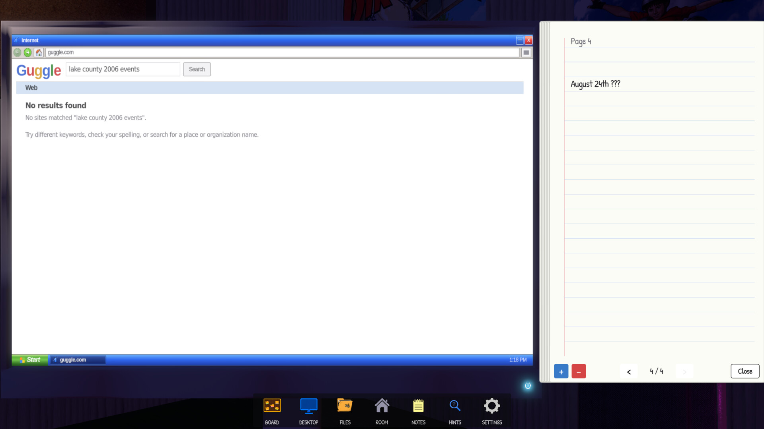Click the Guggle Search button
This screenshot has height=429, width=764.
pos(197,69)
